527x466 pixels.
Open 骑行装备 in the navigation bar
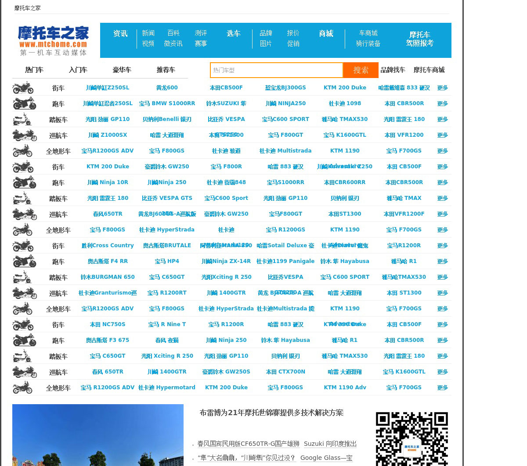click(x=368, y=44)
